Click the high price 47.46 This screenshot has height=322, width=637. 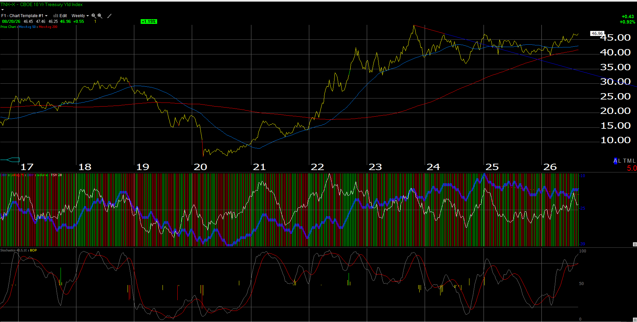(x=41, y=22)
